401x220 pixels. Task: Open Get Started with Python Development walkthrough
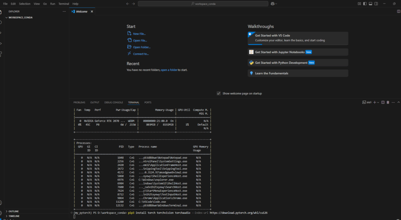click(x=298, y=63)
